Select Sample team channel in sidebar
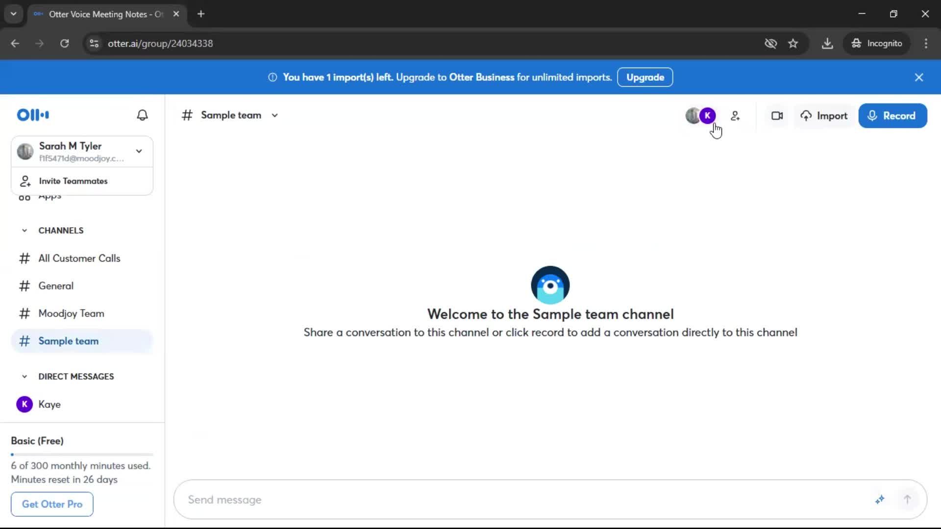Screen dimensions: 941x529 point(82,341)
